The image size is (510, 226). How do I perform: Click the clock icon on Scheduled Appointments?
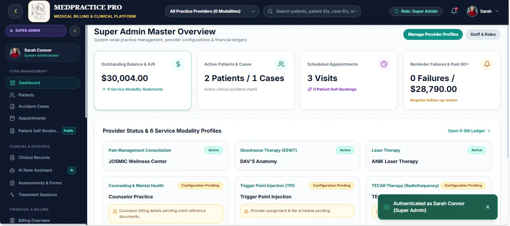(x=384, y=64)
